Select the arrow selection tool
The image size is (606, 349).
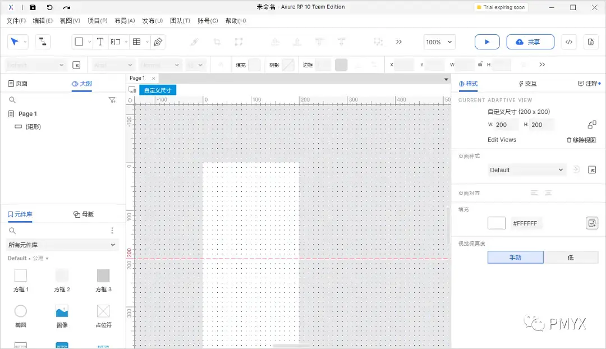[x=14, y=42]
